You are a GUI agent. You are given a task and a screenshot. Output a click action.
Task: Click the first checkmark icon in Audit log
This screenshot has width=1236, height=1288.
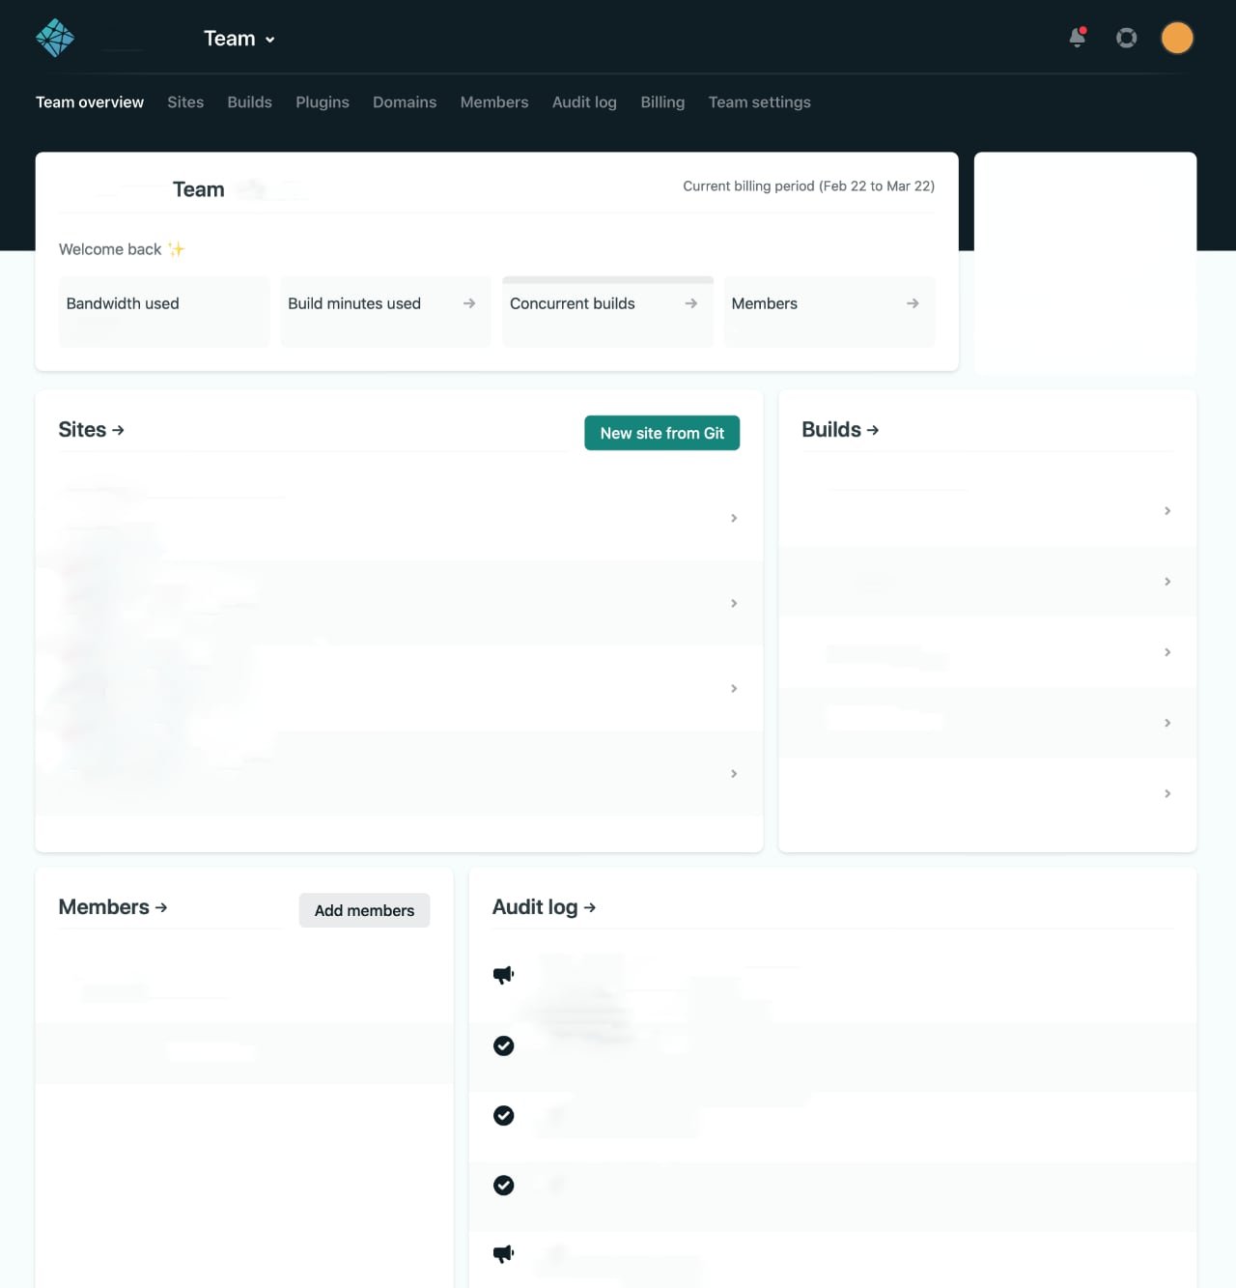(x=503, y=1045)
